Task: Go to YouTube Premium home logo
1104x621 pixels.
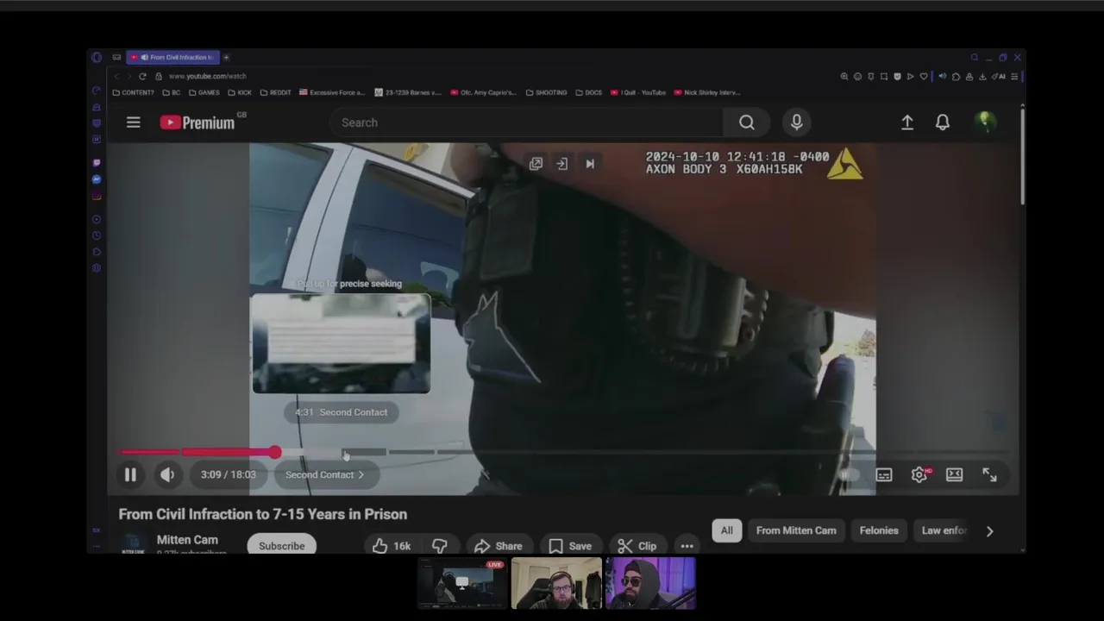Action: pyautogui.click(x=198, y=122)
